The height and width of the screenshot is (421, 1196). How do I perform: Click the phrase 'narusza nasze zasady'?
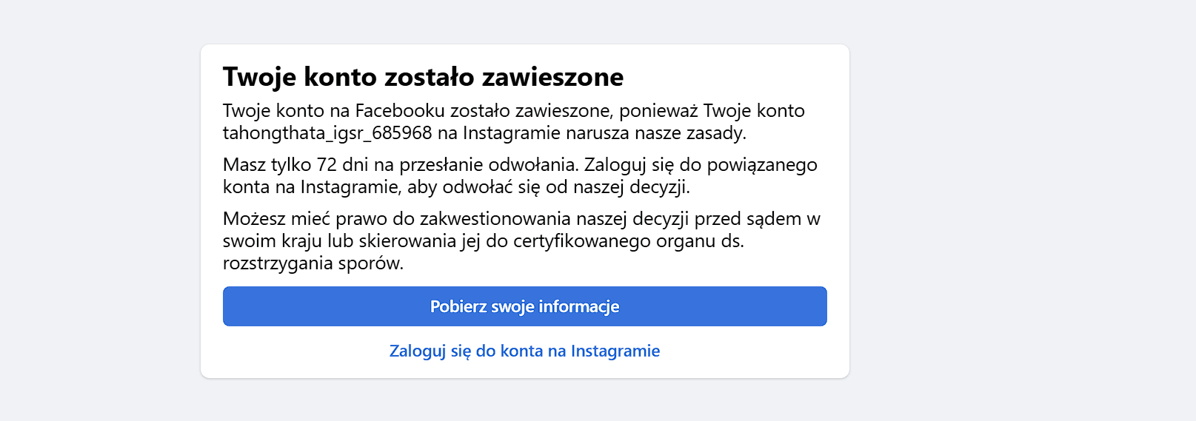click(655, 133)
